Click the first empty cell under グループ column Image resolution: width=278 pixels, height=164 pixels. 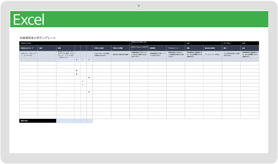pos(28,63)
